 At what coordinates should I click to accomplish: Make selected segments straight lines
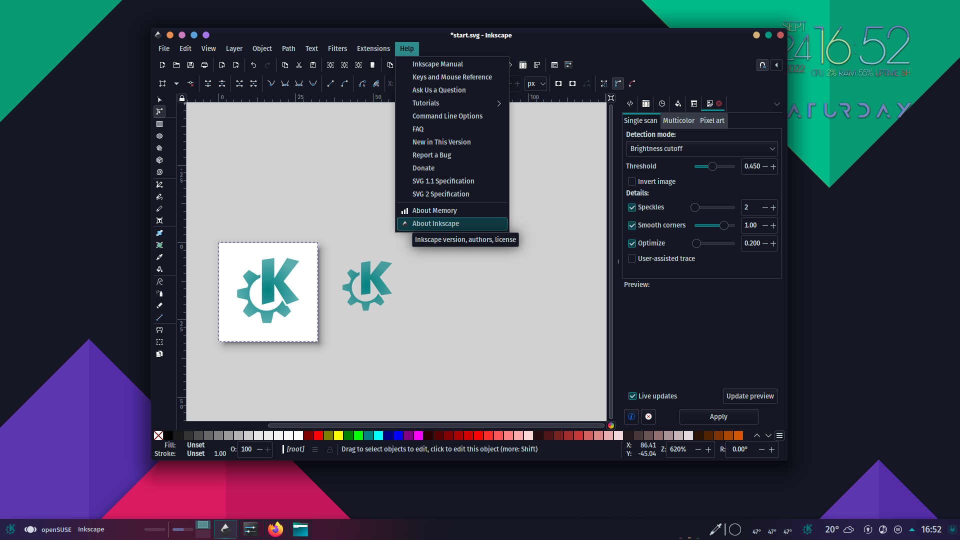(330, 83)
